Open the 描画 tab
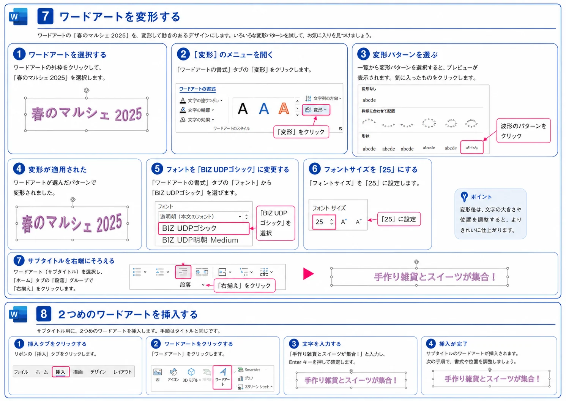The width and height of the screenshot is (566, 401). click(x=78, y=372)
